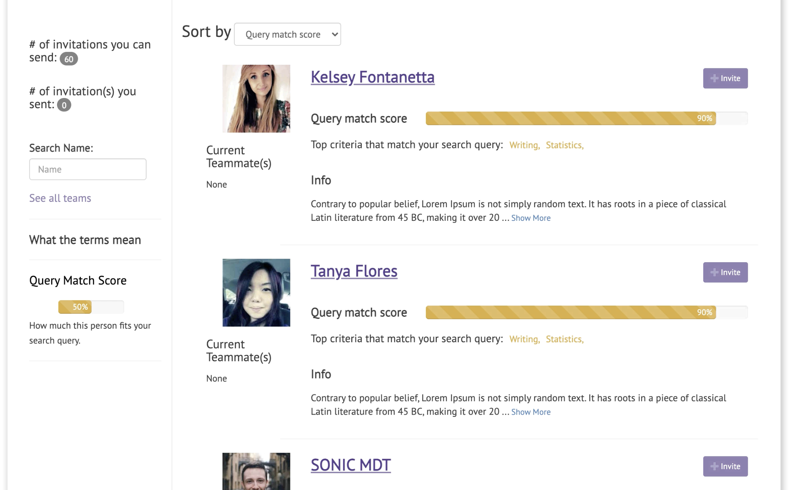Open the Sort by dropdown
The width and height of the screenshot is (799, 490).
[287, 34]
